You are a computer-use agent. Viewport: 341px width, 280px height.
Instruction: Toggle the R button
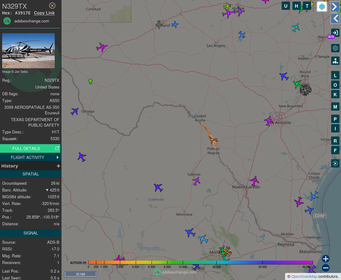click(335, 141)
